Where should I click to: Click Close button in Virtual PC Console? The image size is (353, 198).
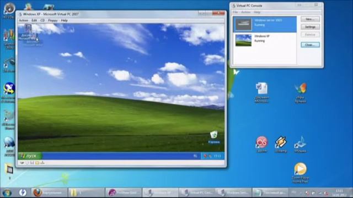coord(310,45)
